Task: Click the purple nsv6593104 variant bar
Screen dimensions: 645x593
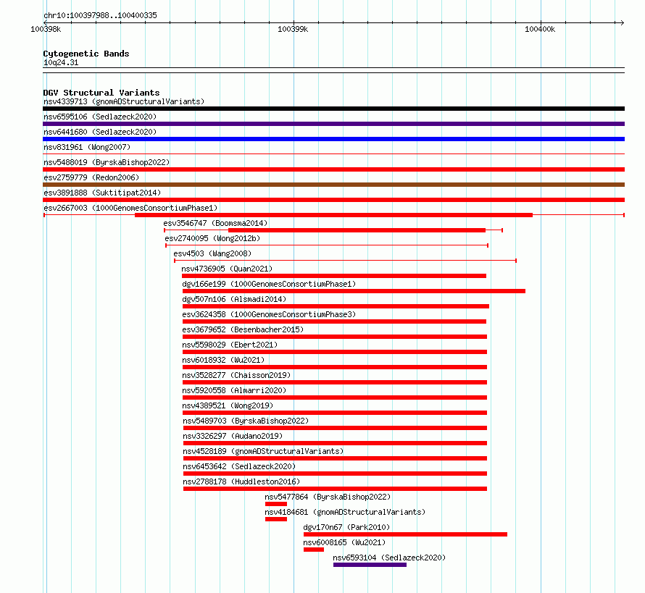Action: pyautogui.click(x=370, y=565)
